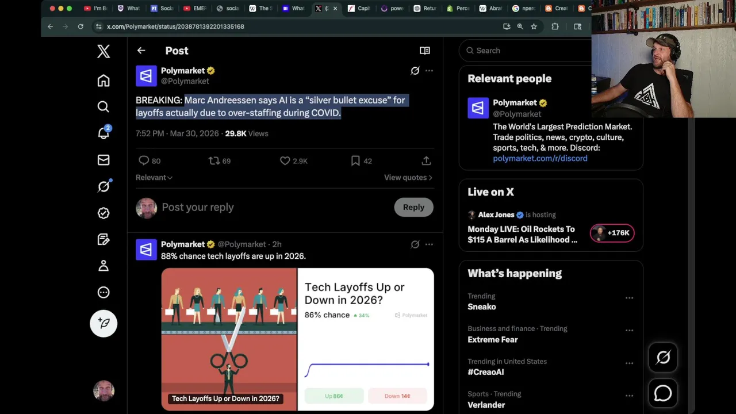Click the browser address bar URL
This screenshot has width=736, height=414.
tap(175, 26)
